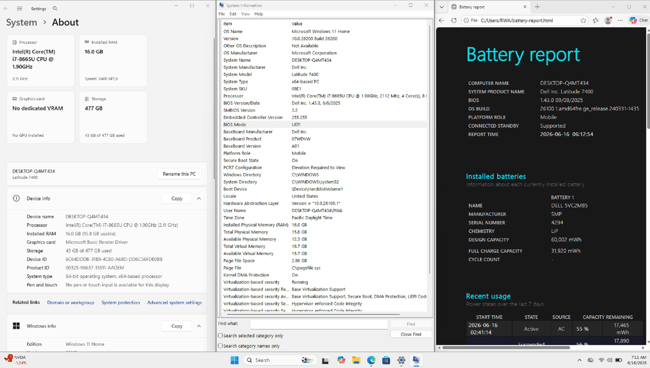Open Windows Start menu

235,360
